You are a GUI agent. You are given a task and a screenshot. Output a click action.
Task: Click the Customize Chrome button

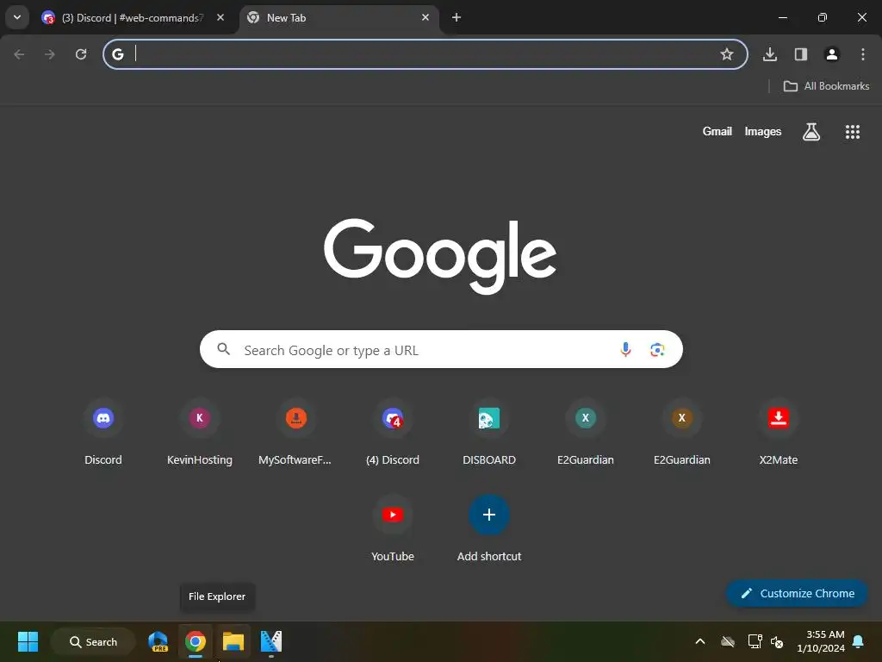click(x=797, y=593)
